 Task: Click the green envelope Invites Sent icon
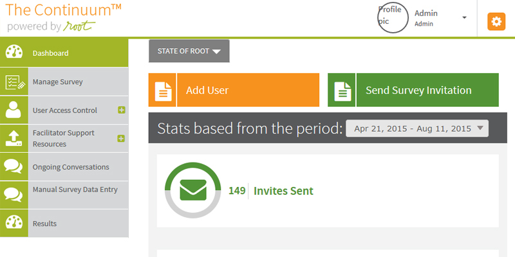(x=193, y=191)
